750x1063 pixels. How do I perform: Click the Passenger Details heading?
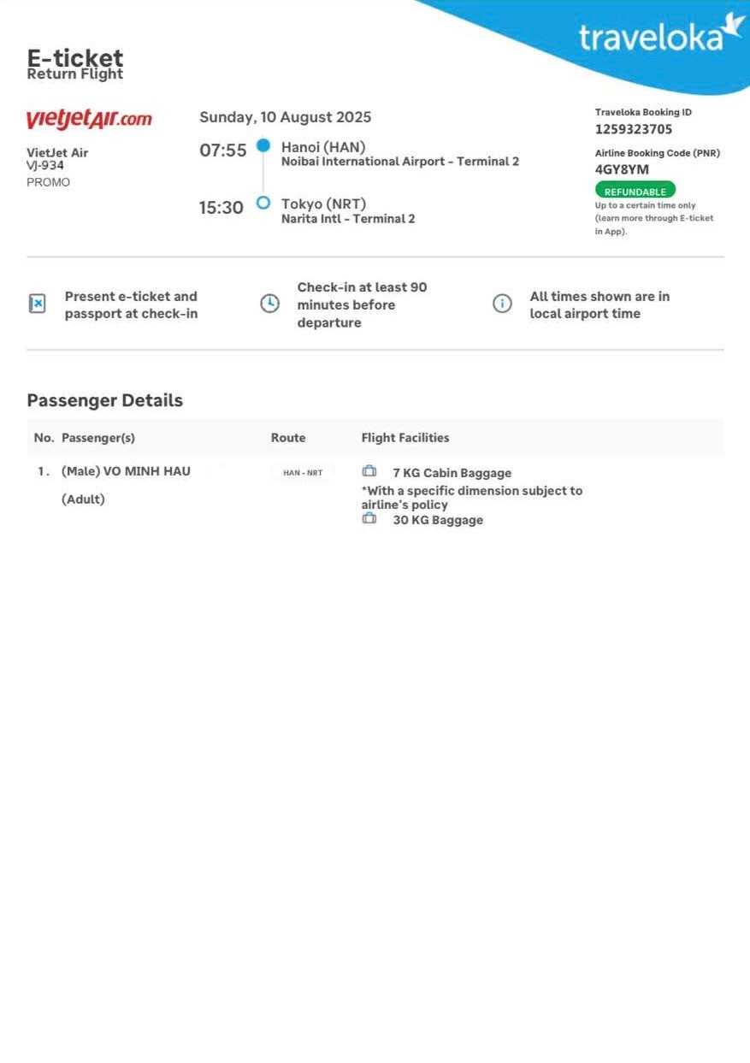point(104,400)
